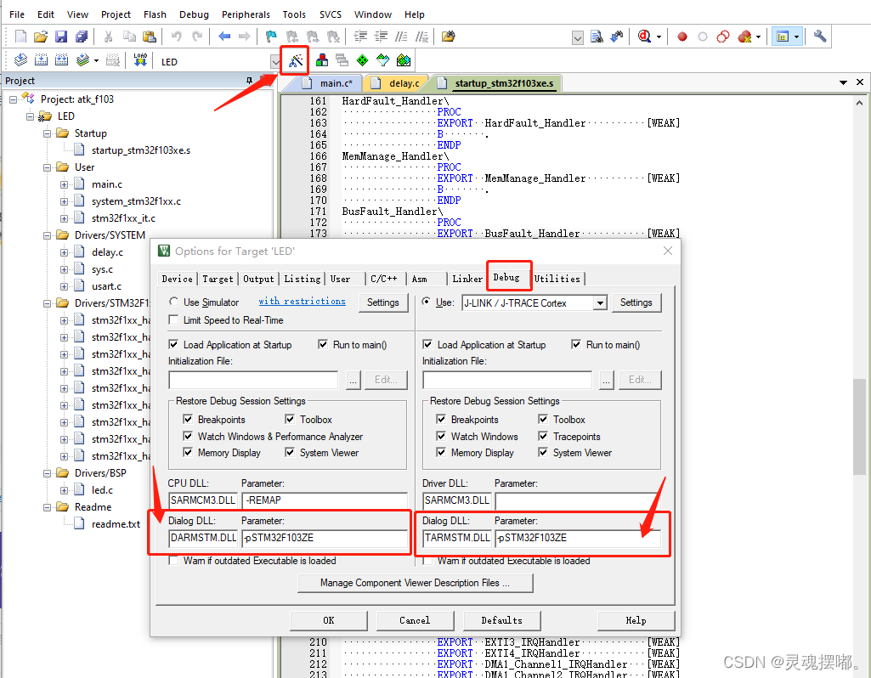Click the Defaults button
871x678 pixels.
point(501,620)
